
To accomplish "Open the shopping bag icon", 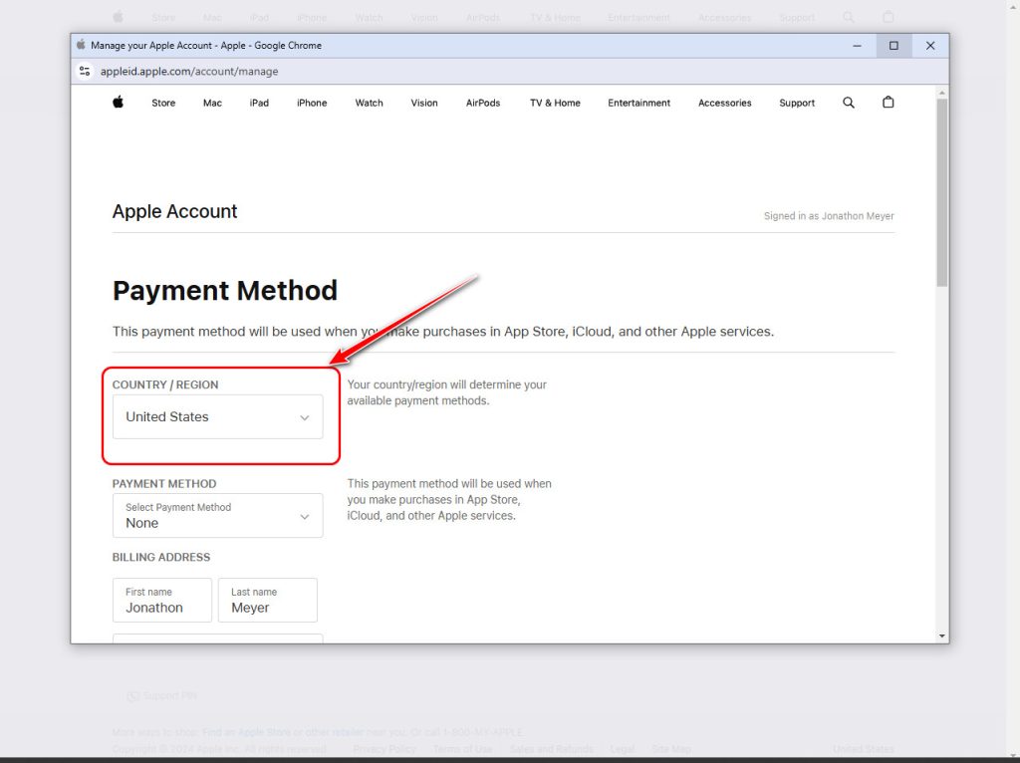I will pos(888,103).
